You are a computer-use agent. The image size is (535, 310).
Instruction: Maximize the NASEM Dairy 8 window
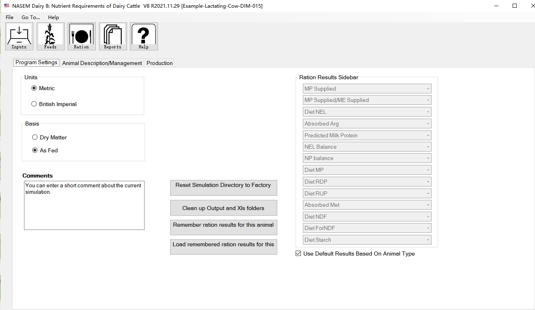click(x=515, y=6)
